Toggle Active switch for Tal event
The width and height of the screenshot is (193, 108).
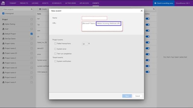click(148, 25)
